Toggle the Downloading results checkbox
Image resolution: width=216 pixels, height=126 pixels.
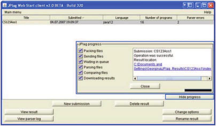pyautogui.click(x=80, y=78)
